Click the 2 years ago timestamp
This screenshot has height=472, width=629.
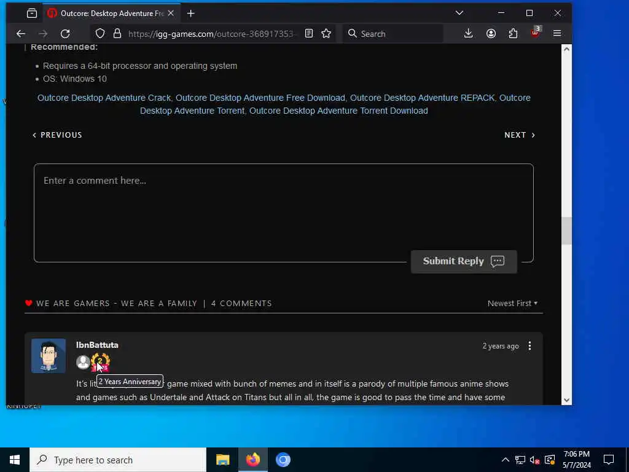click(x=501, y=346)
